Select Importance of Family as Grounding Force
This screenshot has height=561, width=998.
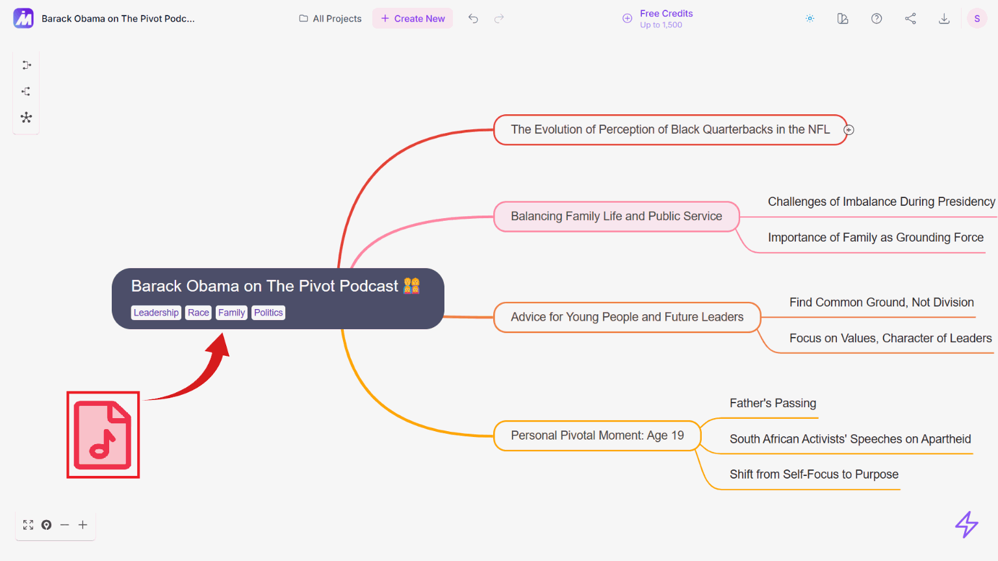point(876,238)
